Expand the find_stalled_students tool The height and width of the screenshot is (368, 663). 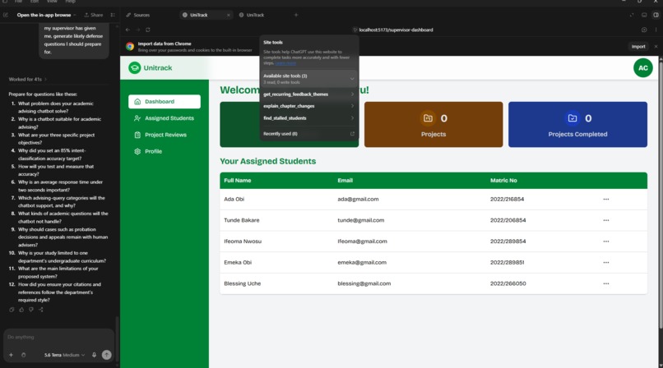[x=308, y=118]
